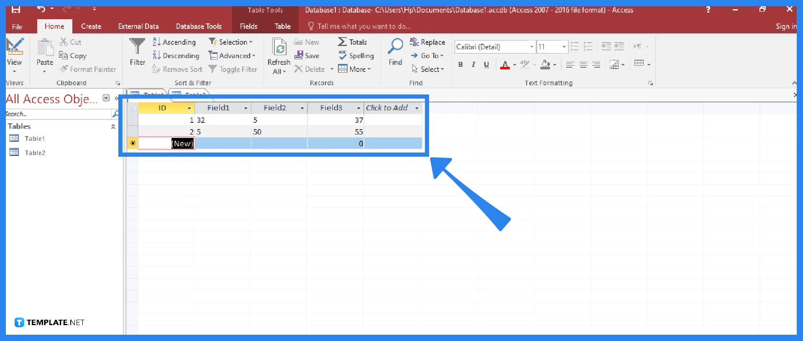
Task: Switch to the Create ribbon tab
Action: (x=91, y=26)
